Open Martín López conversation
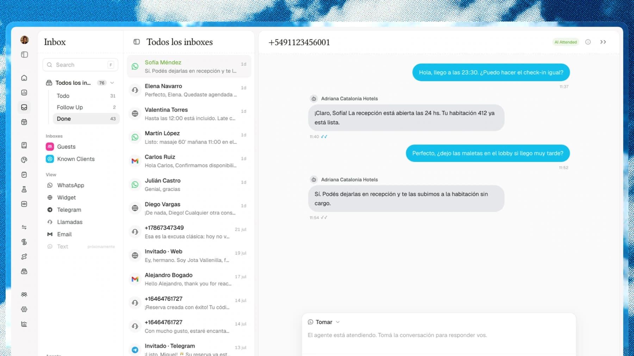Image resolution: width=634 pixels, height=356 pixels. point(189,137)
